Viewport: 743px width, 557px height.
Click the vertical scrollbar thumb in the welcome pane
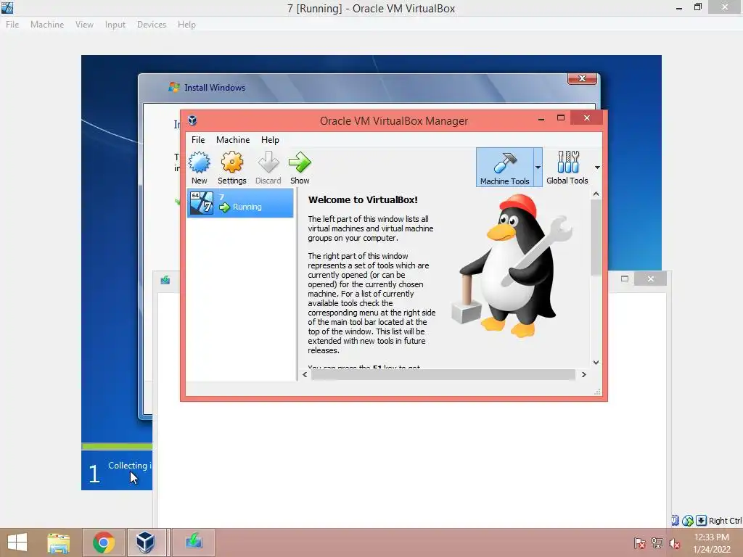click(596, 237)
